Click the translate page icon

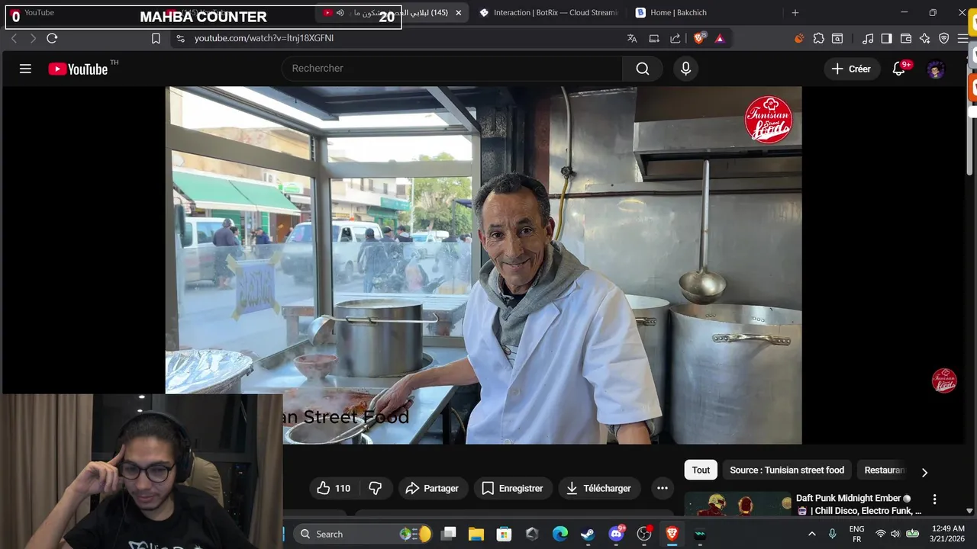632,38
